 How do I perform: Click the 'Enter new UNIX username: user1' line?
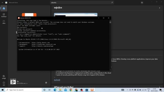point(29,26)
